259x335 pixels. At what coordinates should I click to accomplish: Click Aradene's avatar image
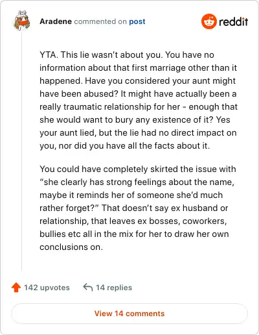pyautogui.click(x=21, y=21)
